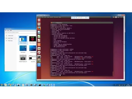Screen dimensions: 132x99
Task: Click the clock in Ubuntu top bar
Action: (x=121, y=17)
